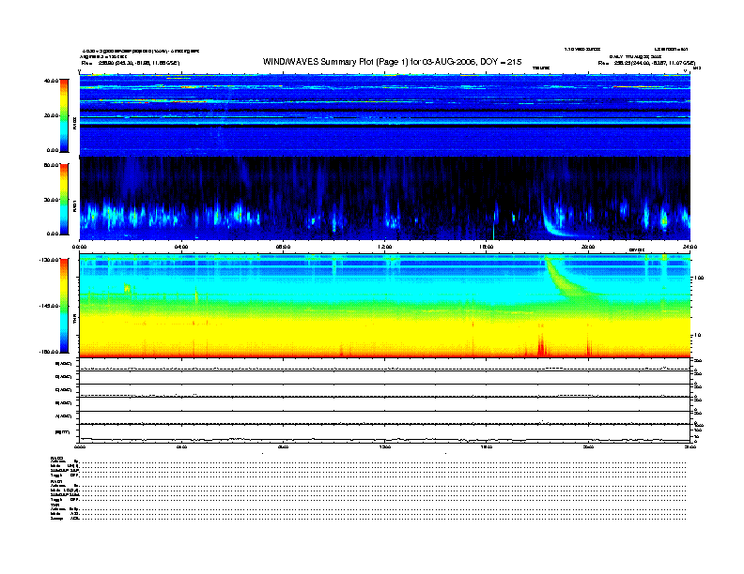Click the 16:00 tick under RAD1 panel

coord(487,247)
